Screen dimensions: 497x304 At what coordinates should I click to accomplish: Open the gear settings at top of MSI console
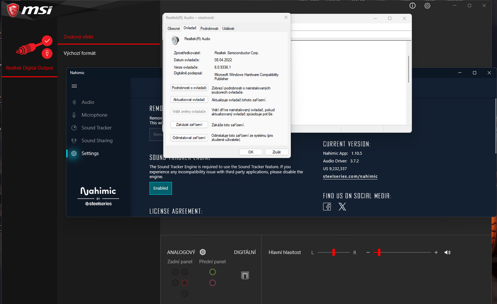427,5
